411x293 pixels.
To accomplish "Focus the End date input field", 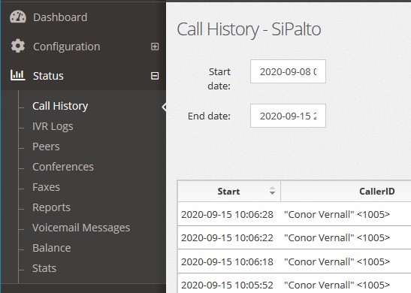I will point(288,116).
